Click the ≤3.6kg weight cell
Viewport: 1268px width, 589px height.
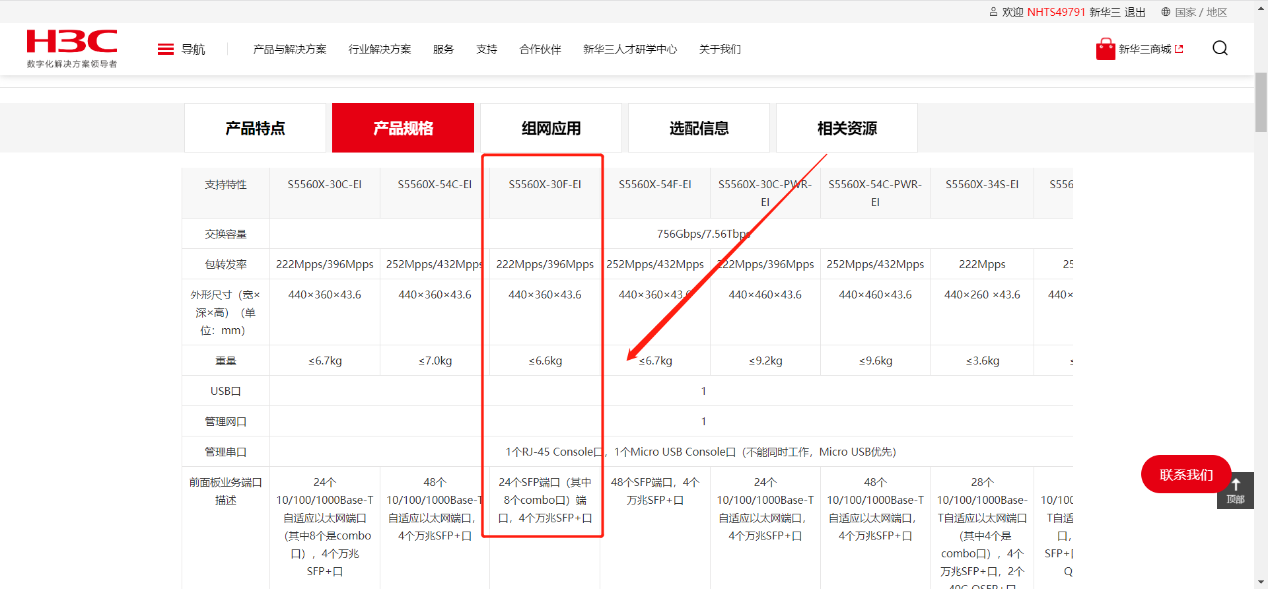pyautogui.click(x=982, y=361)
